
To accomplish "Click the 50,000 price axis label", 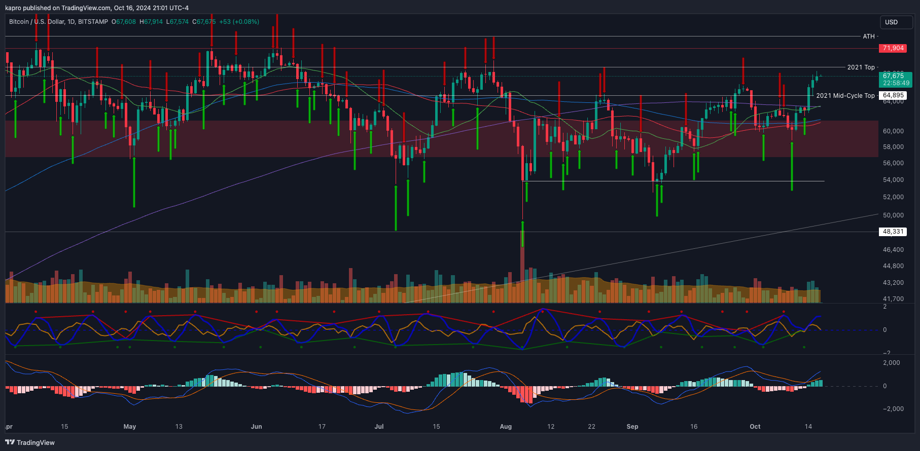I will (893, 215).
